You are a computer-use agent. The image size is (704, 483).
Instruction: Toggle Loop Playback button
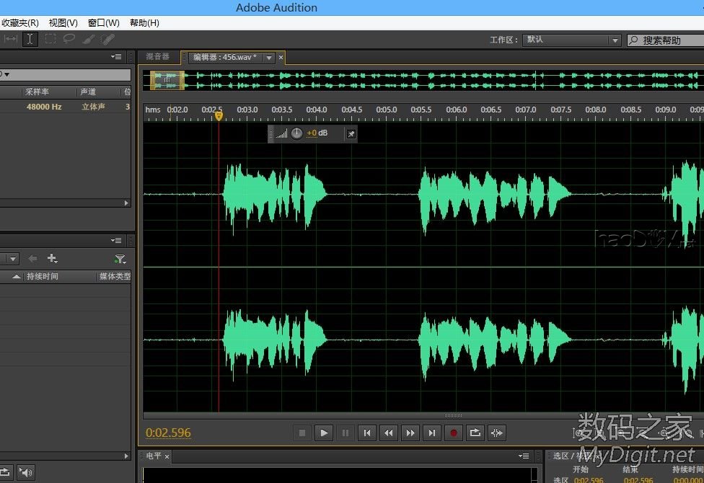click(x=475, y=433)
